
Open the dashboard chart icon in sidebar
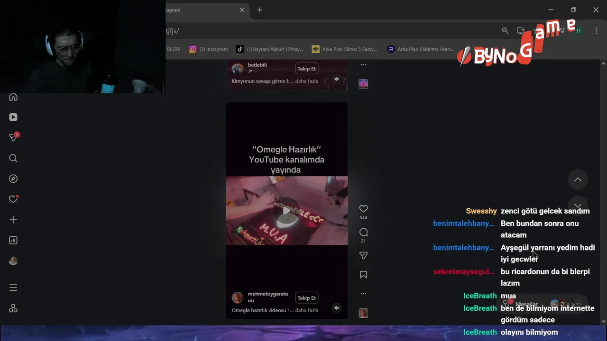point(13,240)
